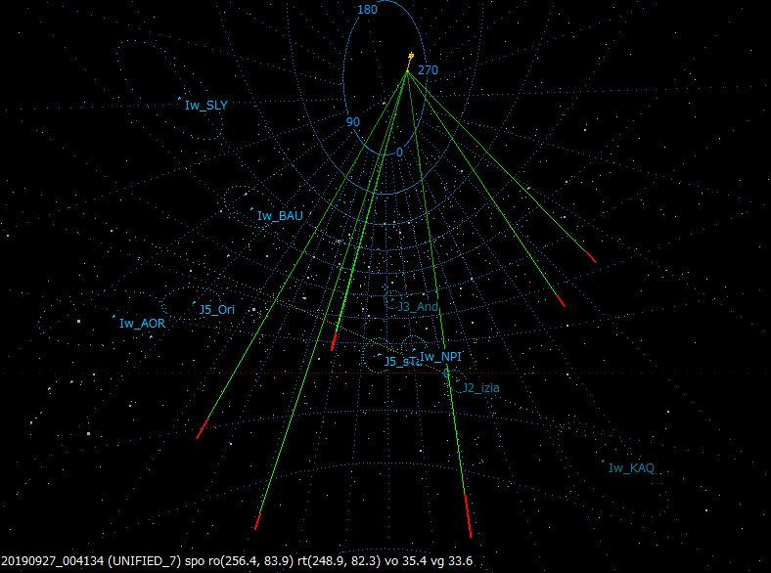Click the Iw_KAQ radiant label

[631, 468]
